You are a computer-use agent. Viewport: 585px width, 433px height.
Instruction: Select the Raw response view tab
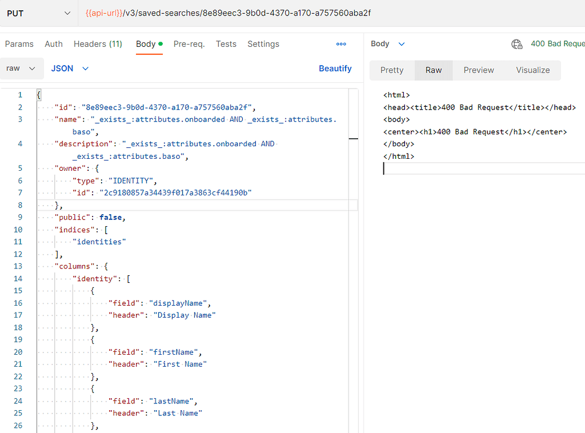[434, 70]
